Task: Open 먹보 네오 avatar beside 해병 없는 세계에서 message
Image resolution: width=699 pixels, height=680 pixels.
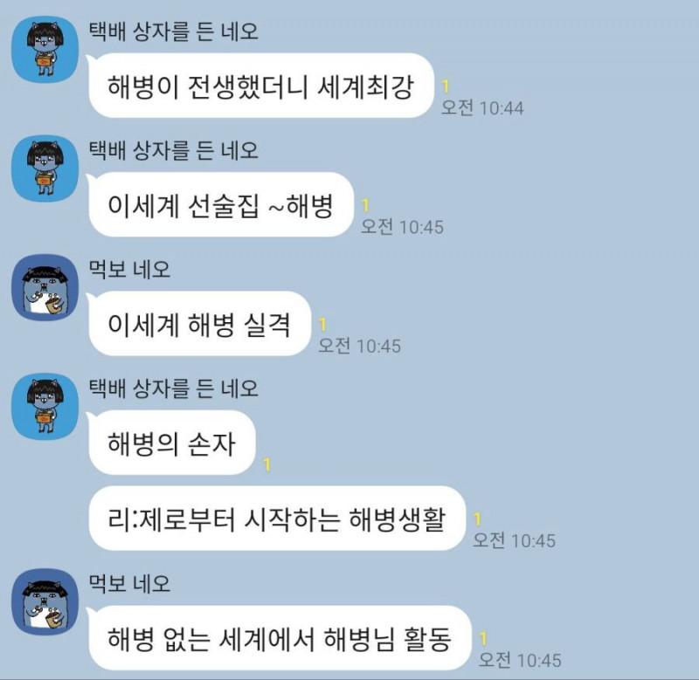Action: pos(45,601)
